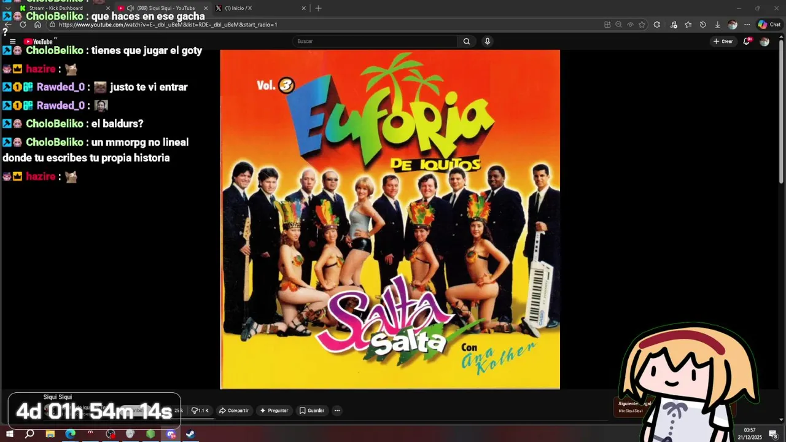Open Steam from the taskbar
Image resolution: width=786 pixels, height=442 pixels.
(190, 434)
